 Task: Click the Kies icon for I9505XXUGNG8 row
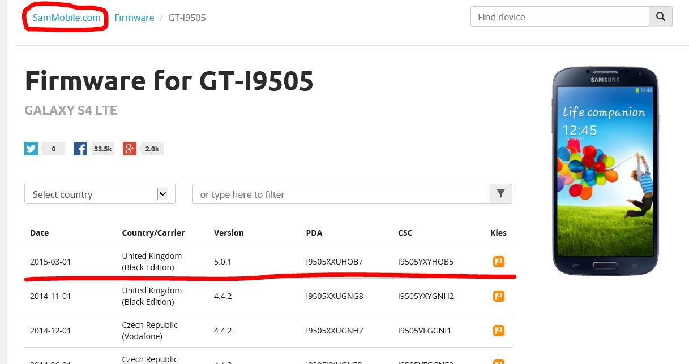coord(498,296)
